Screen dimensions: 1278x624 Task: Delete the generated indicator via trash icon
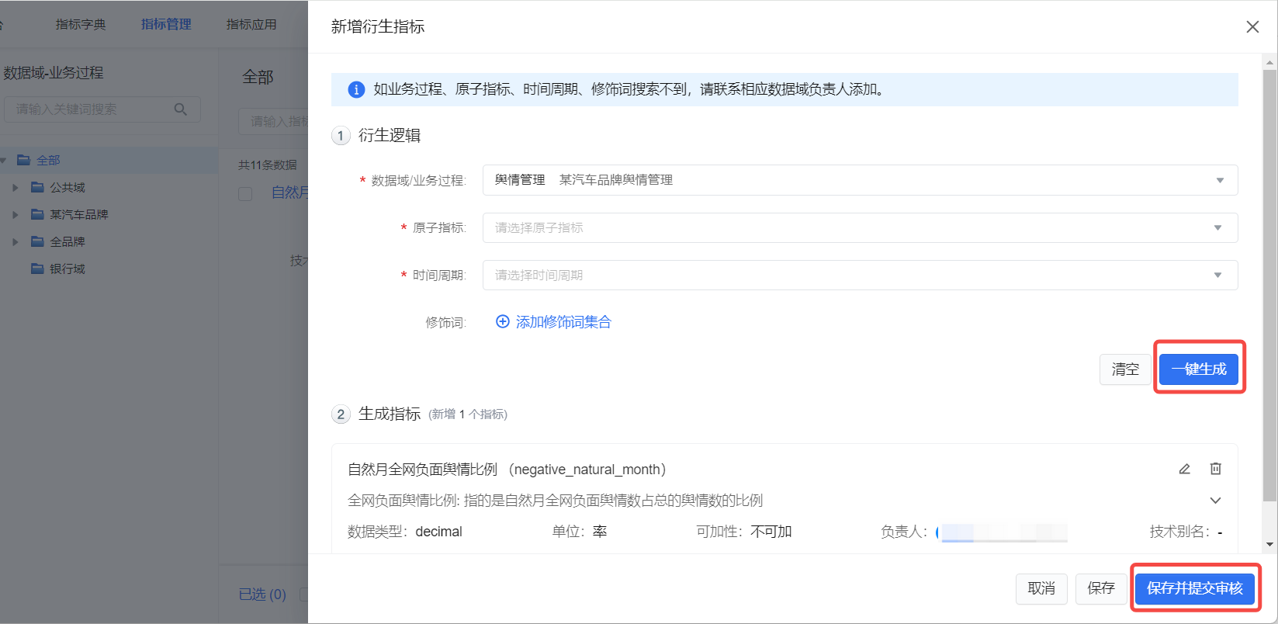tap(1216, 469)
